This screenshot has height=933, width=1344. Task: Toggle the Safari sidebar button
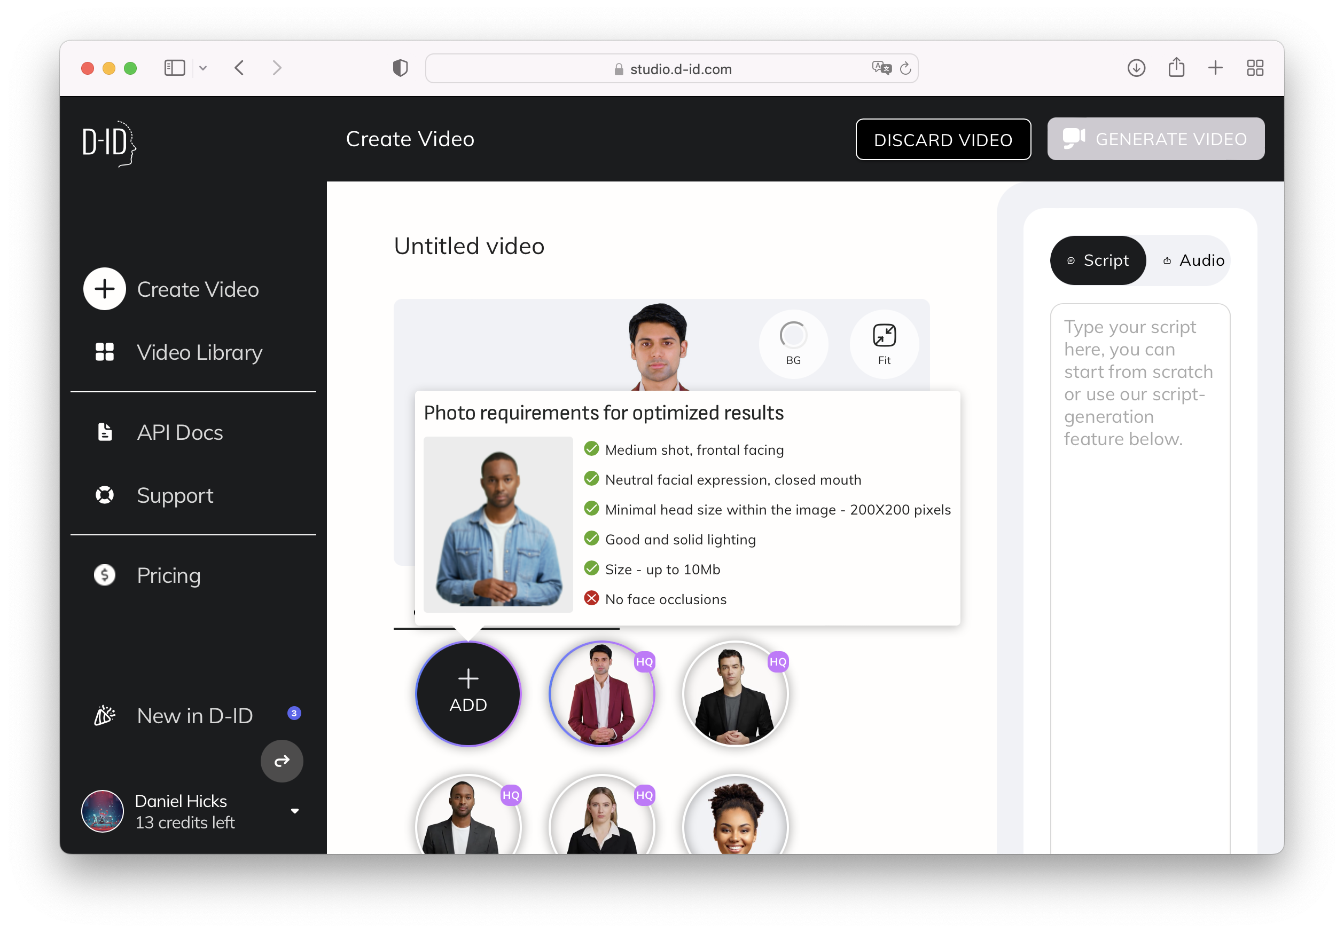point(174,68)
